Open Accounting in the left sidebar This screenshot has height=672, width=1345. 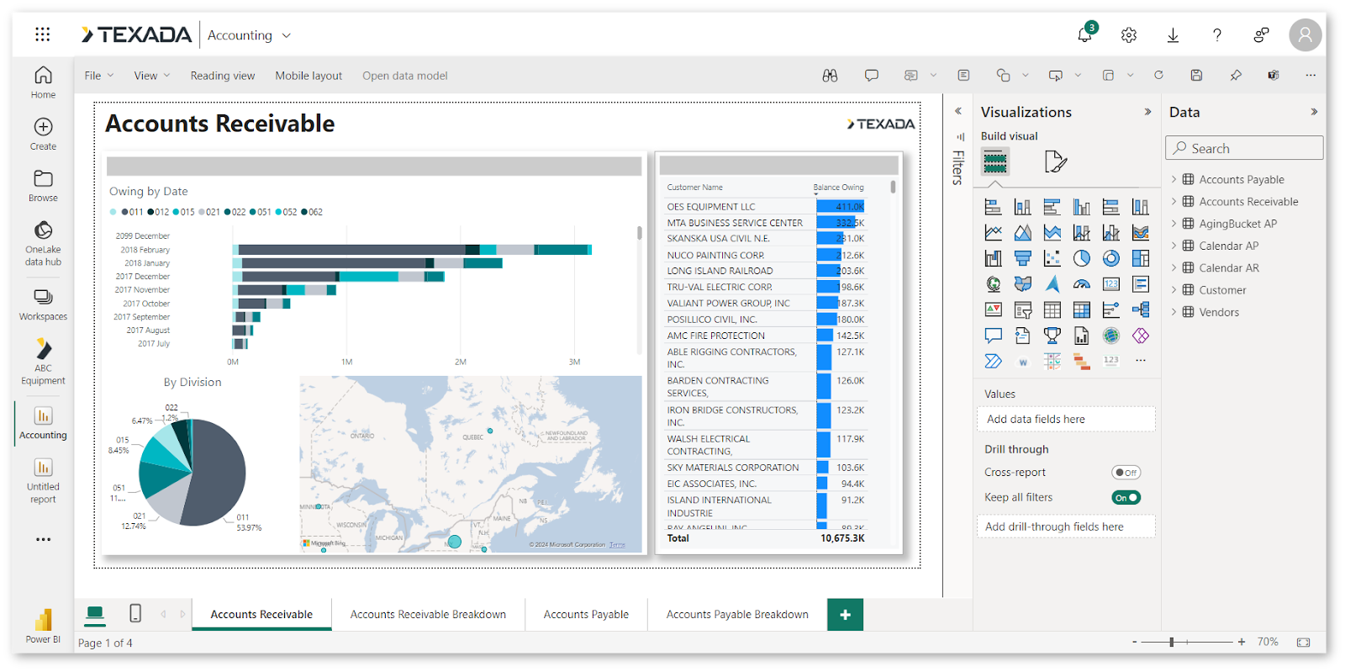pyautogui.click(x=43, y=423)
